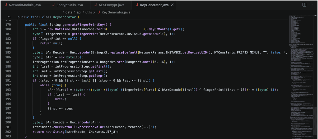Click line number 199 in the gutter
318x139 pixels.
point(8,118)
